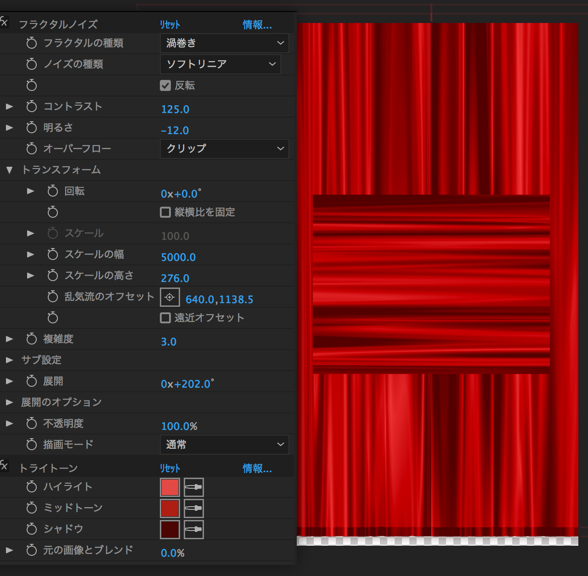Click the スケールの高さ value 276.0

[175, 278]
